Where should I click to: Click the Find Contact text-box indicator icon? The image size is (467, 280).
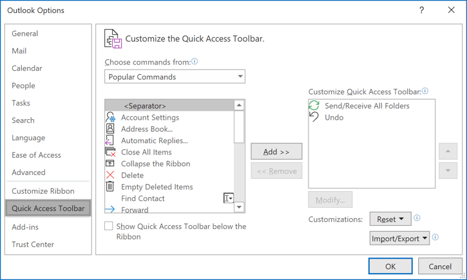[229, 198]
